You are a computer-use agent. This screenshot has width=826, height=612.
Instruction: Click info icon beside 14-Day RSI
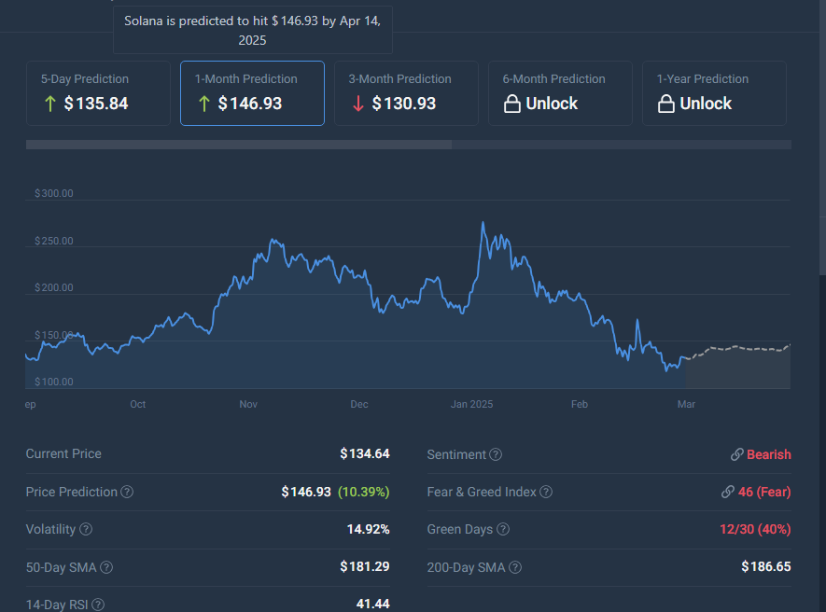pyautogui.click(x=98, y=605)
